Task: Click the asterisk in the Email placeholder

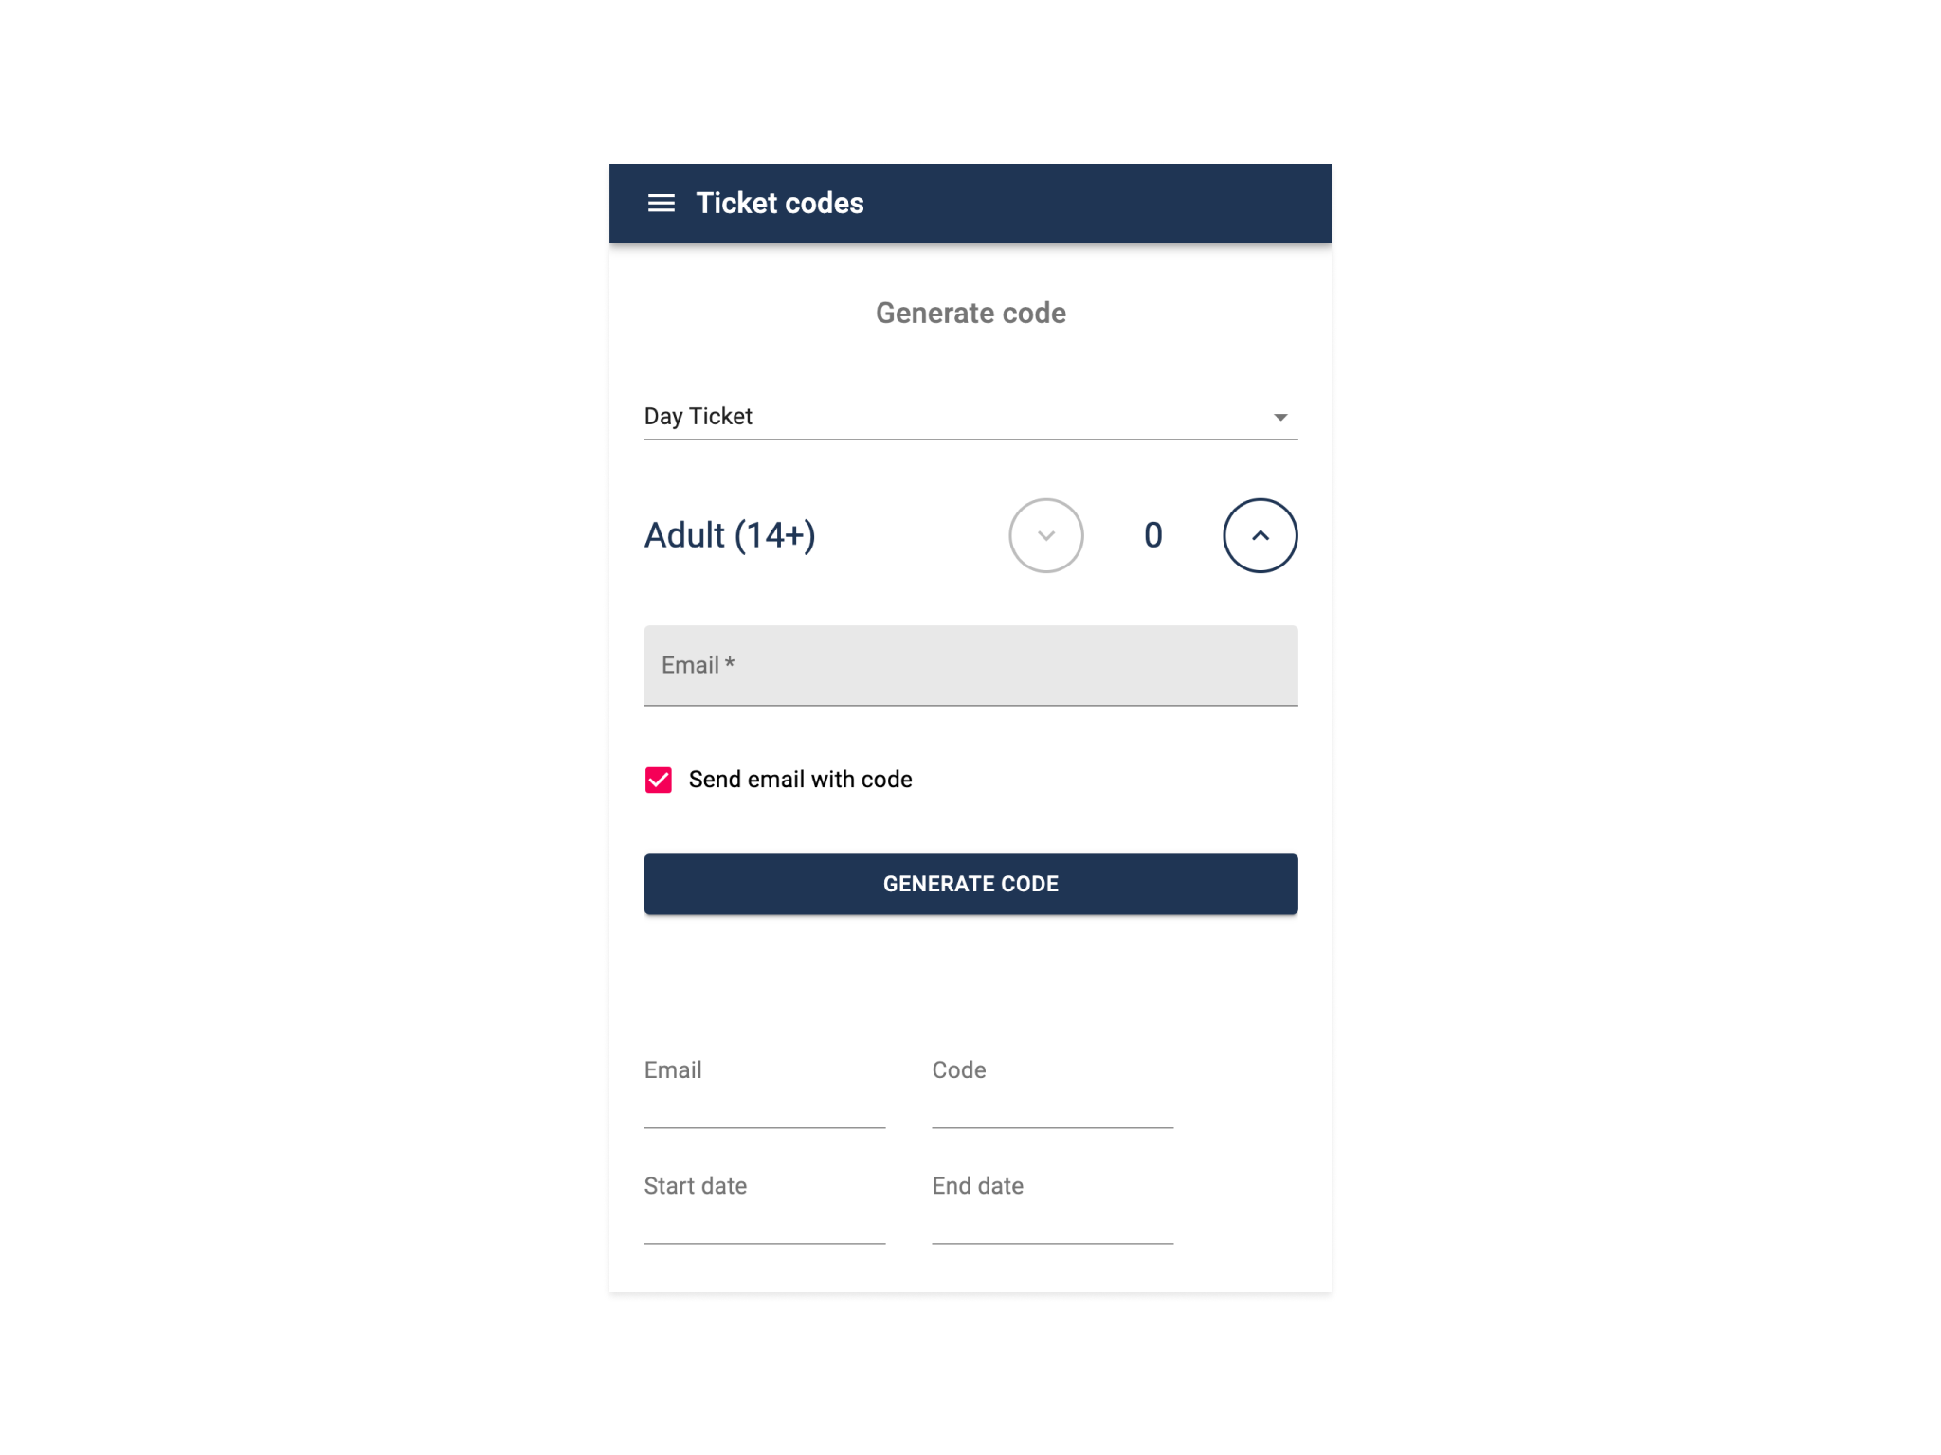Action: (730, 663)
